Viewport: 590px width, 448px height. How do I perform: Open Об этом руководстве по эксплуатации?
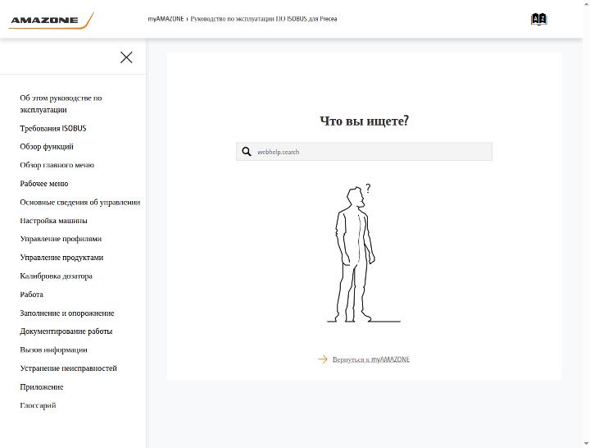[61, 103]
